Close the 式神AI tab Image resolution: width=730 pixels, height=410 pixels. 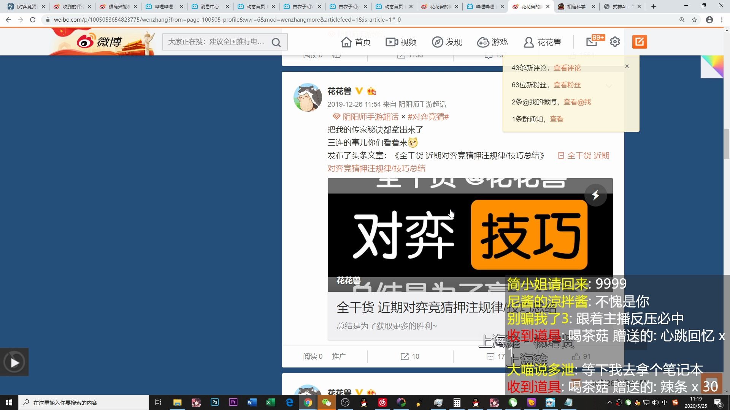(x=639, y=6)
